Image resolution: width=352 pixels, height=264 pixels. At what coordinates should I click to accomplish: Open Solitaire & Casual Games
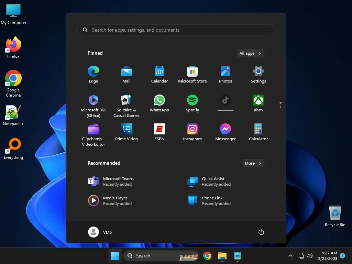pyautogui.click(x=126, y=106)
